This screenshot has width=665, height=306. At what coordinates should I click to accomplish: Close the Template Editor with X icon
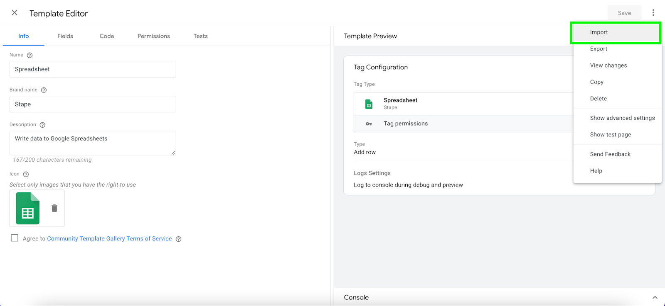click(x=15, y=13)
